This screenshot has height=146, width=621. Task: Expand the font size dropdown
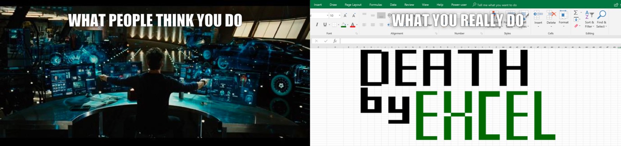(x=340, y=16)
